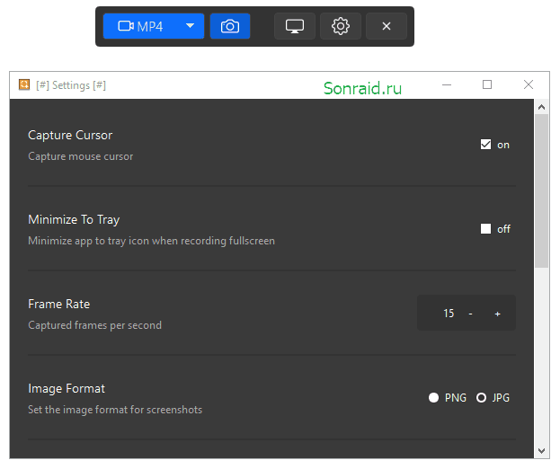Click the frame rate value 15
Screen dimensions: 560x469
point(449,314)
